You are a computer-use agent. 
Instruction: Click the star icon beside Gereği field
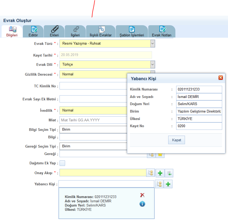click(x=160, y=155)
